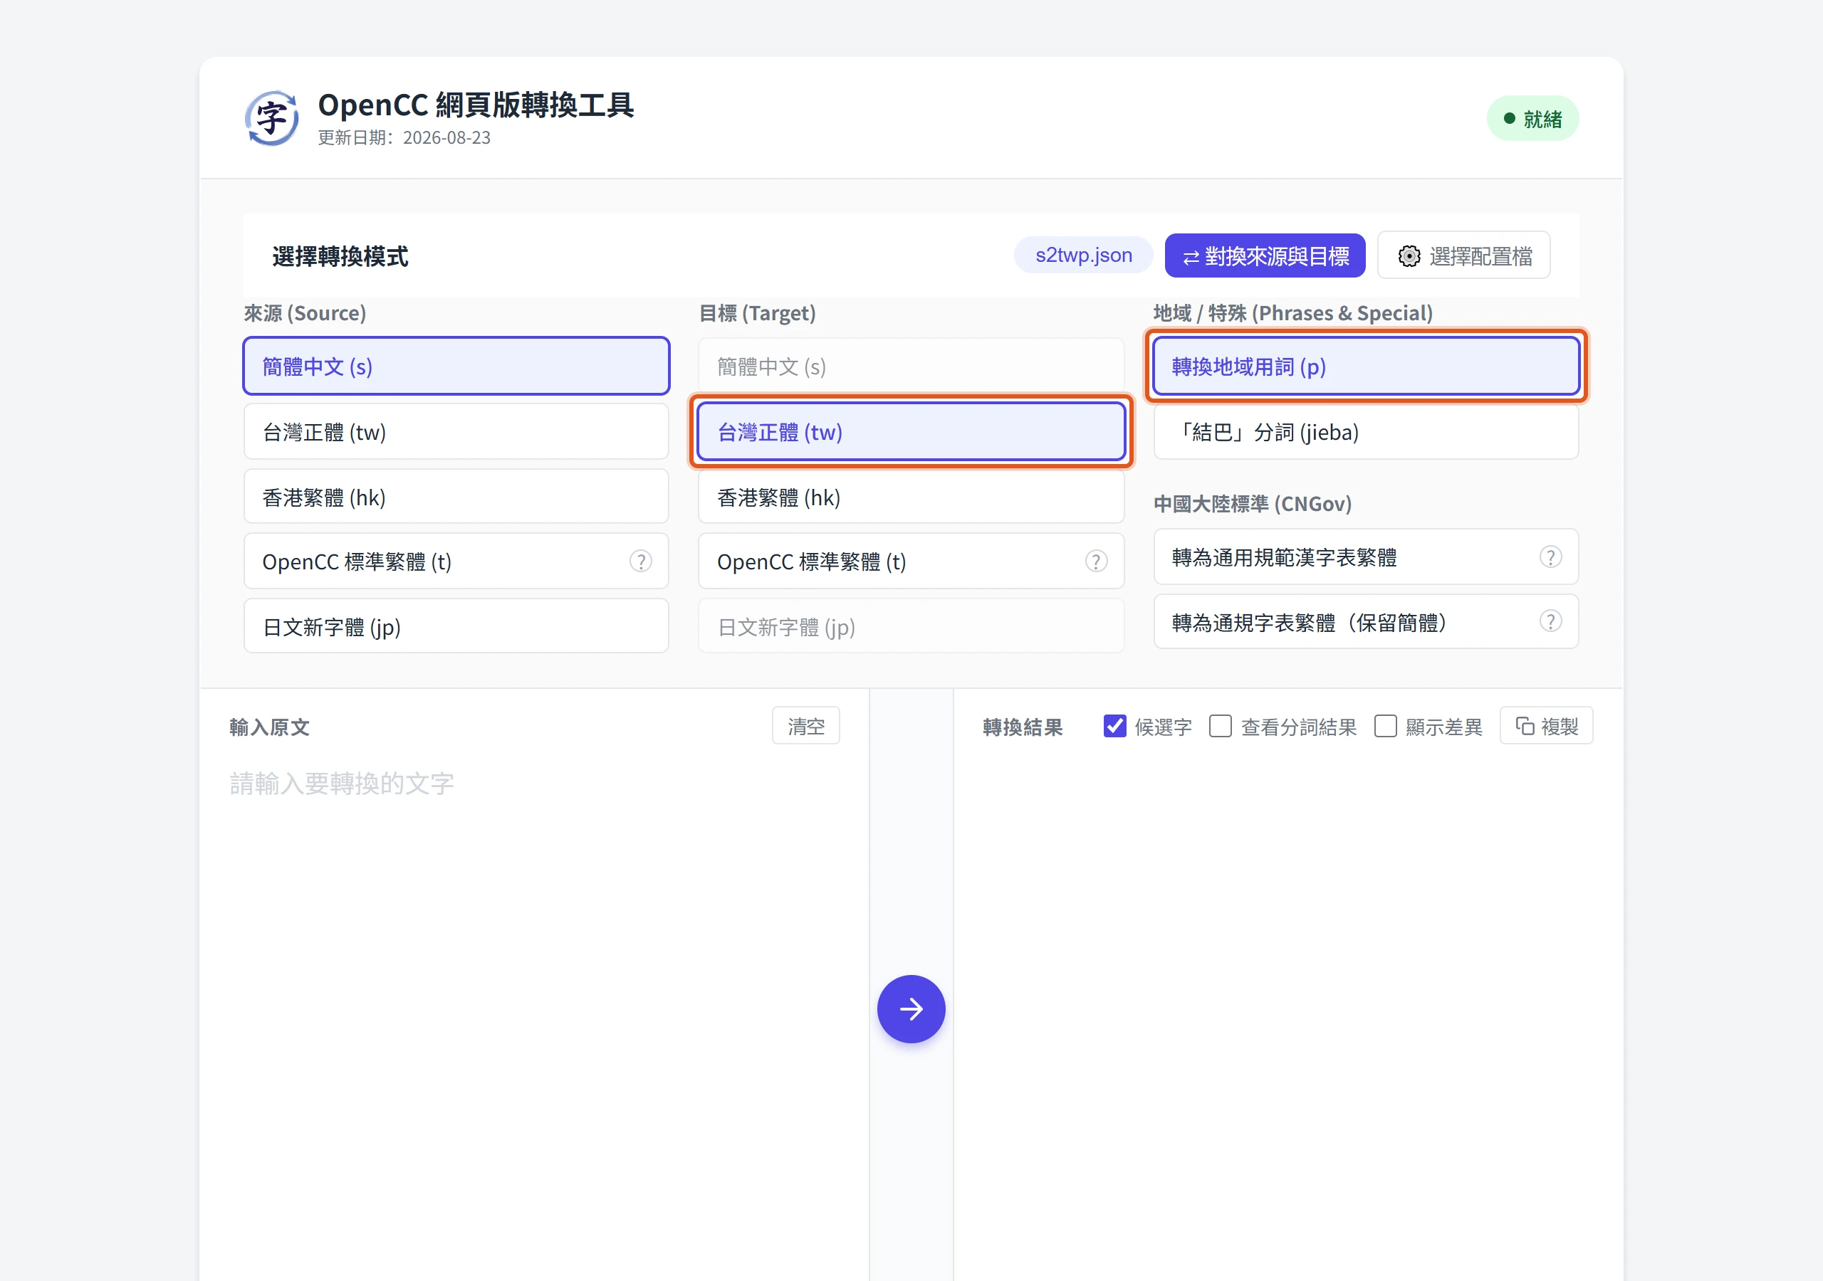Open the 選擇配置檔 button
Viewport: 1823px width, 1281px height.
click(x=1463, y=255)
